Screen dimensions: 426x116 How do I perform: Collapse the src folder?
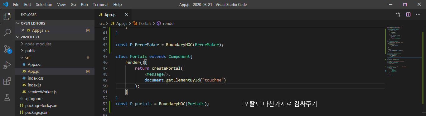pos(55,58)
